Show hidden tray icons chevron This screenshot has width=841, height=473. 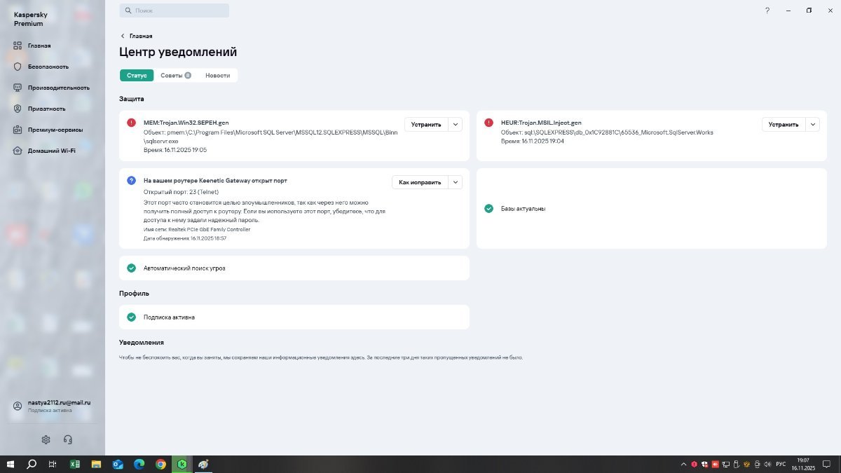click(x=683, y=464)
